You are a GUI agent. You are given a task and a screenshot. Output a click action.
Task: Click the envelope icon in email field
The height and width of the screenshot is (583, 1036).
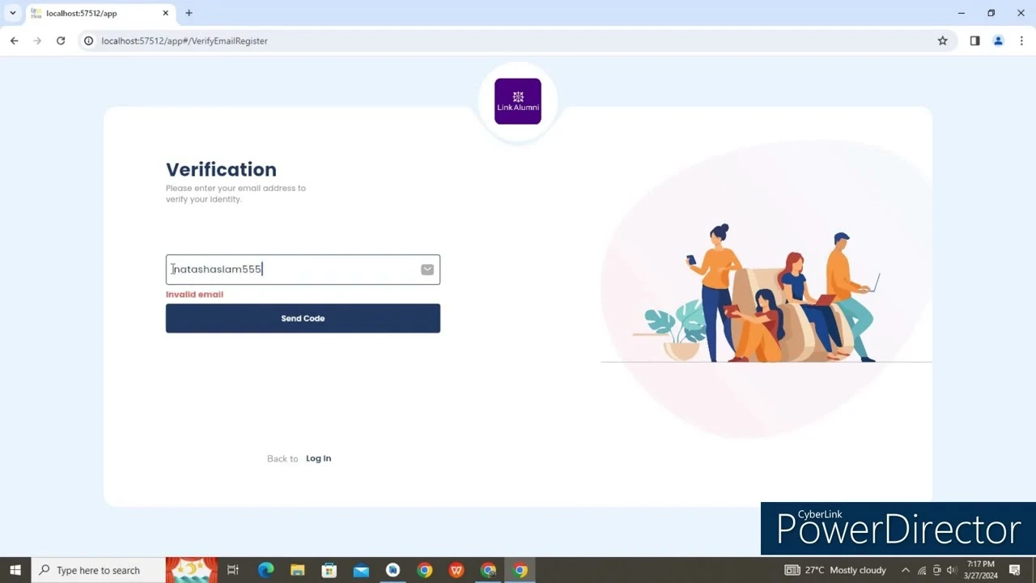coord(427,270)
